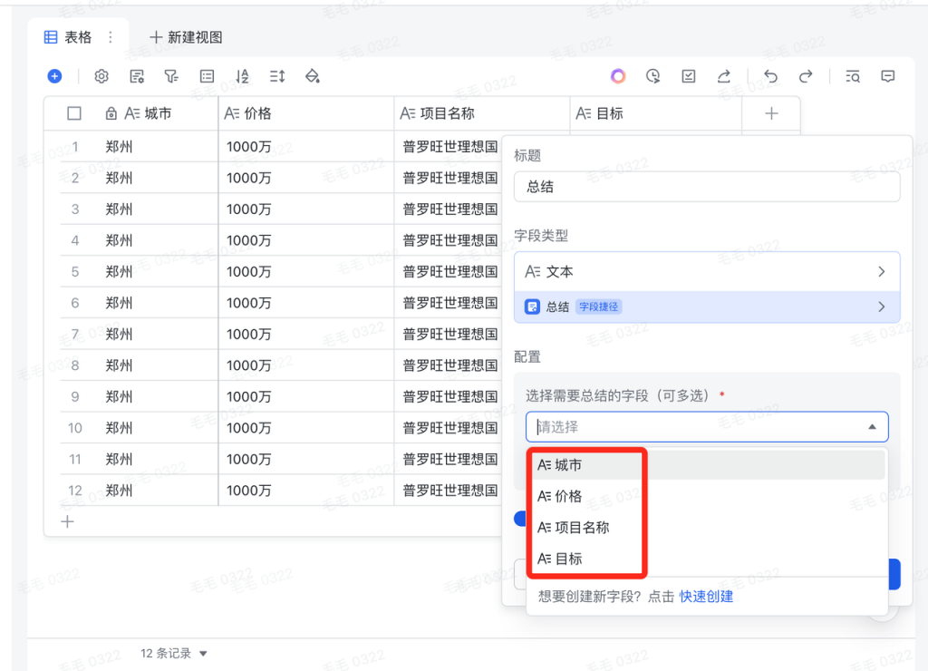Click 普罗旺世理想国 cell in row 9
Screen dimensions: 928x671
click(x=449, y=397)
